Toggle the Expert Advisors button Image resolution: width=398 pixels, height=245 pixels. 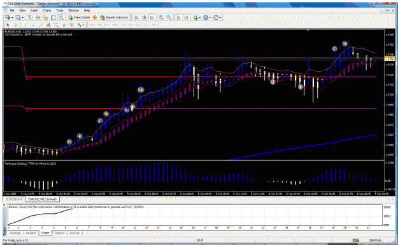[114, 17]
